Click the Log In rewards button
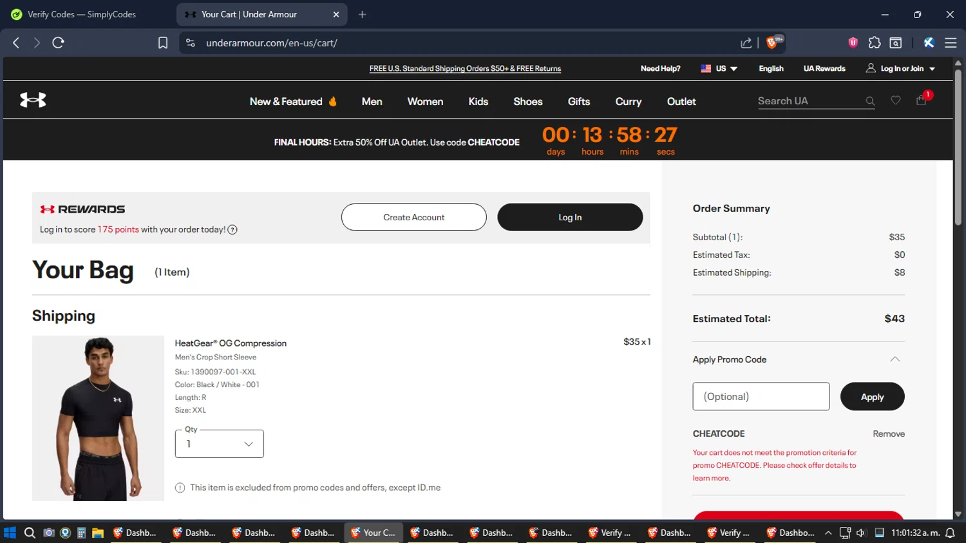Image resolution: width=966 pixels, height=543 pixels. click(x=570, y=217)
